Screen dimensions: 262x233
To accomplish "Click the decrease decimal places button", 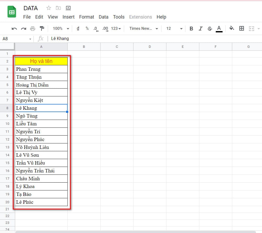I will [96, 28].
